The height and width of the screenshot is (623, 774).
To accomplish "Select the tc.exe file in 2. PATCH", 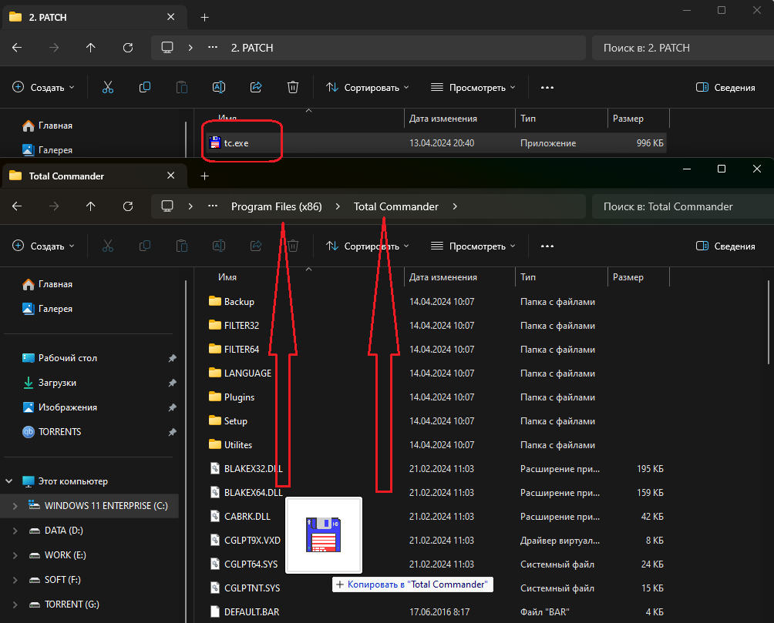I will (236, 142).
